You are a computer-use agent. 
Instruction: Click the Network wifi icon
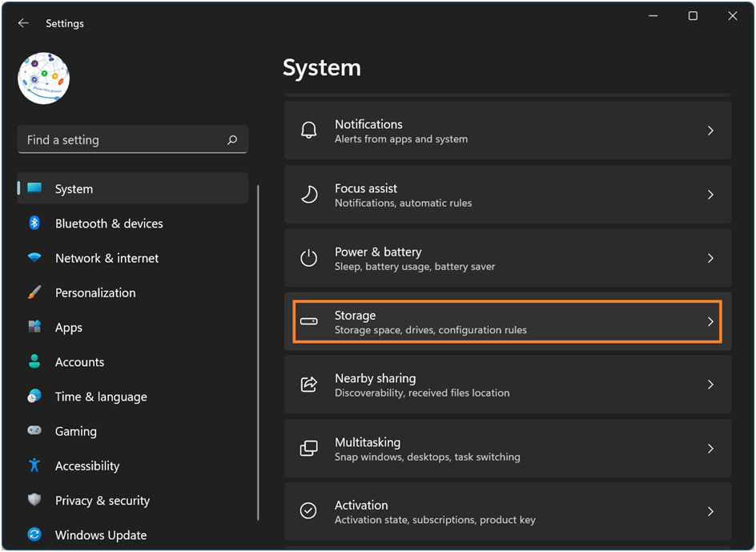(34, 258)
